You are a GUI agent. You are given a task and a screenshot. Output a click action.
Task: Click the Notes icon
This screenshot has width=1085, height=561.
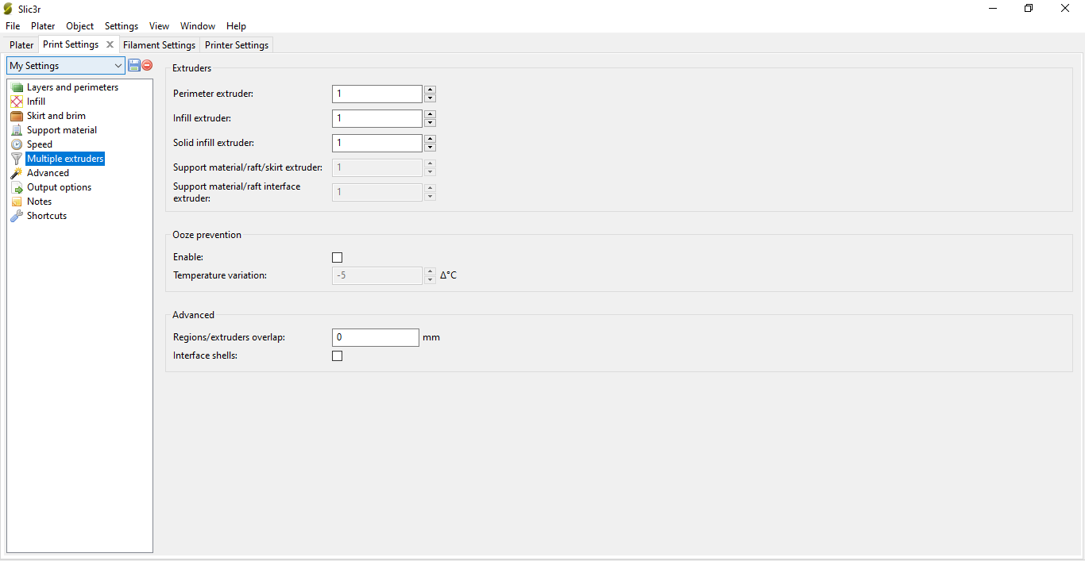pos(17,202)
